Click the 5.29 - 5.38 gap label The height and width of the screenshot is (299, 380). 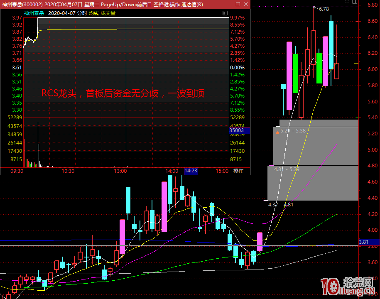point(293,130)
